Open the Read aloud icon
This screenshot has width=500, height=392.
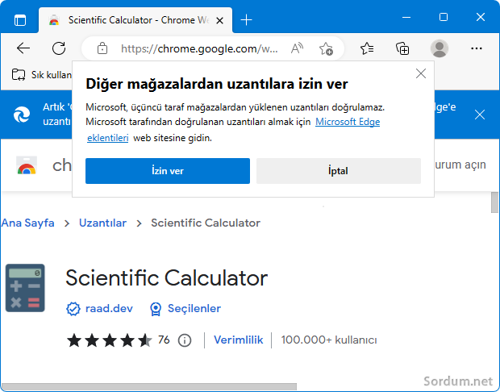[x=297, y=48]
